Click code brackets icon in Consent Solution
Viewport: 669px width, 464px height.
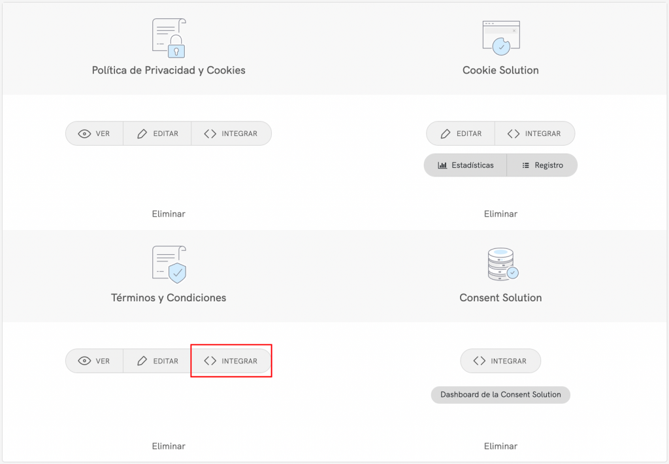[480, 361]
